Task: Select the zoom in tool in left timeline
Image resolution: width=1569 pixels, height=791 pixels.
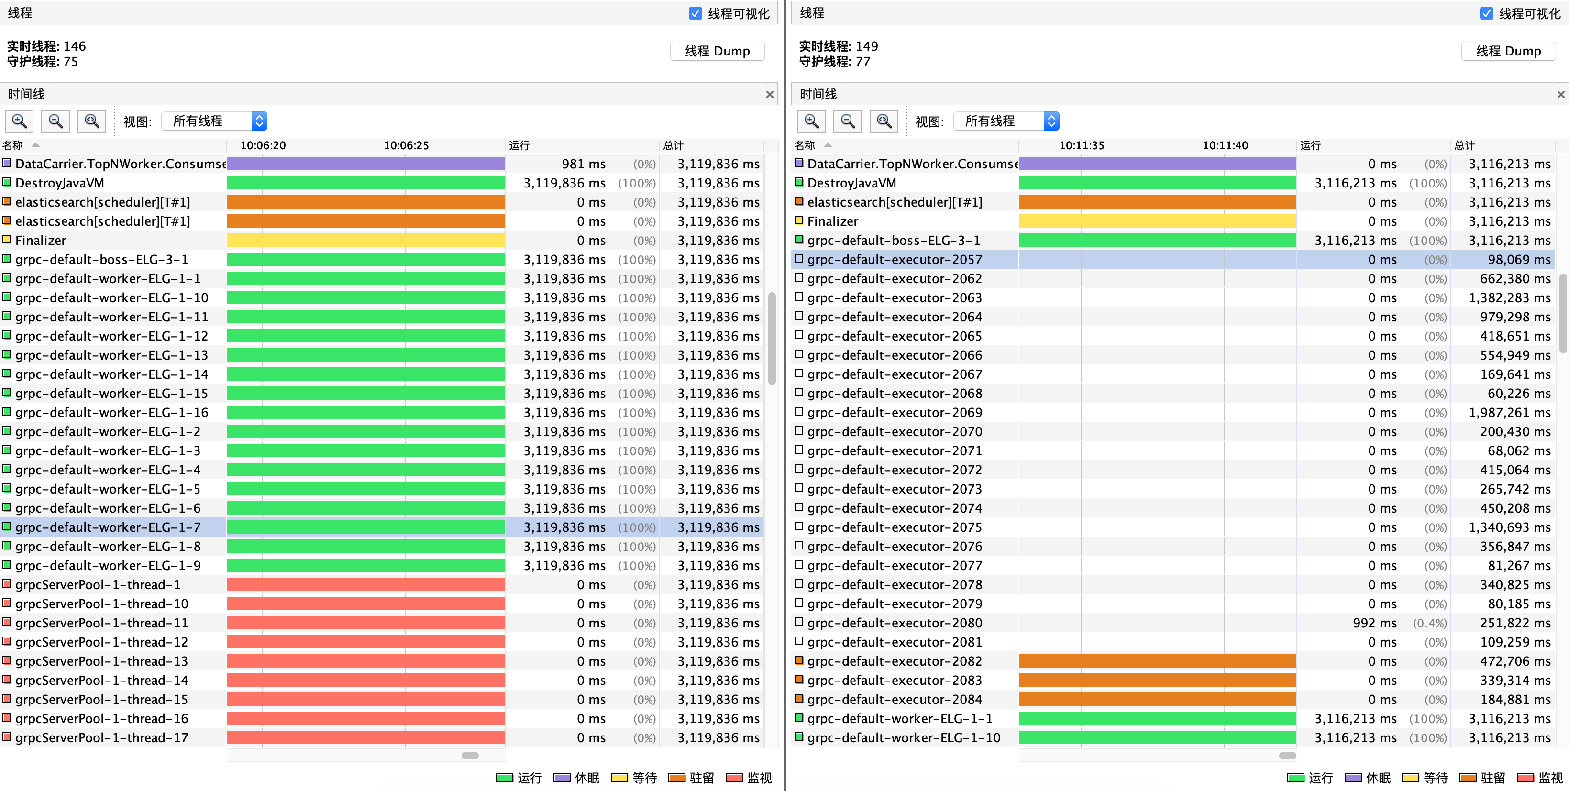Action: point(19,121)
